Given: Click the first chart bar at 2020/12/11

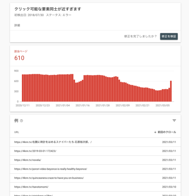Looking at the screenshot, I should [x=22, y=88].
